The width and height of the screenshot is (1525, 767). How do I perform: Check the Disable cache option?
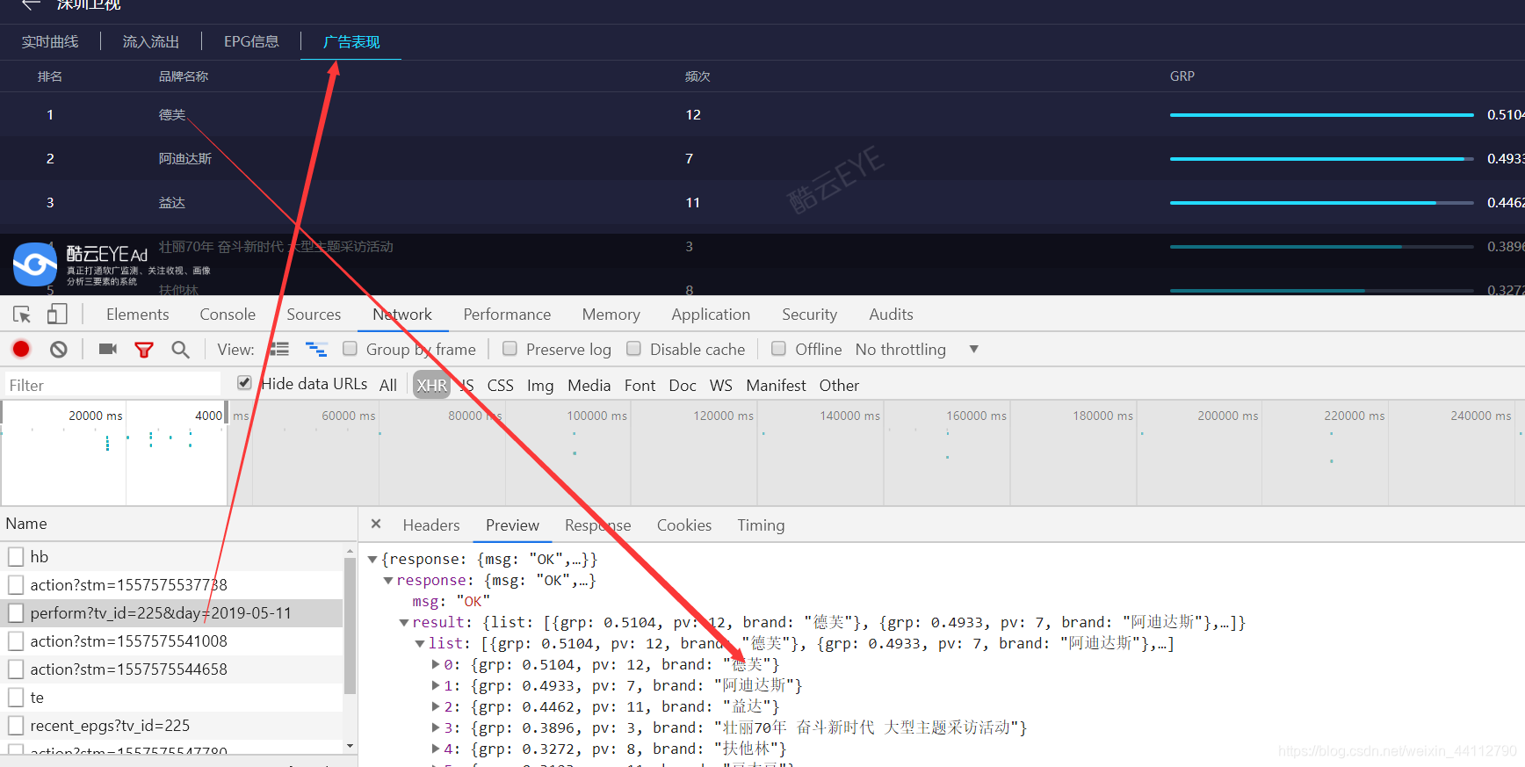coord(633,349)
